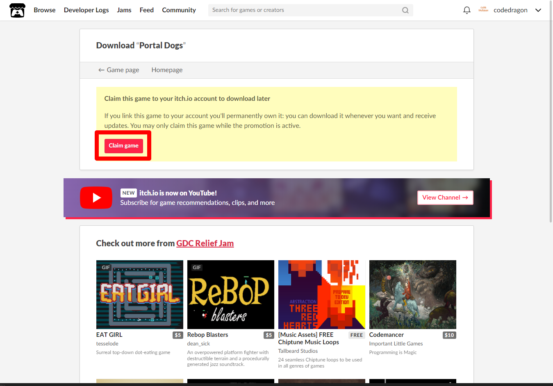Click 'itch.io is now on YouTube!' headline
The width and height of the screenshot is (553, 386).
(x=178, y=193)
